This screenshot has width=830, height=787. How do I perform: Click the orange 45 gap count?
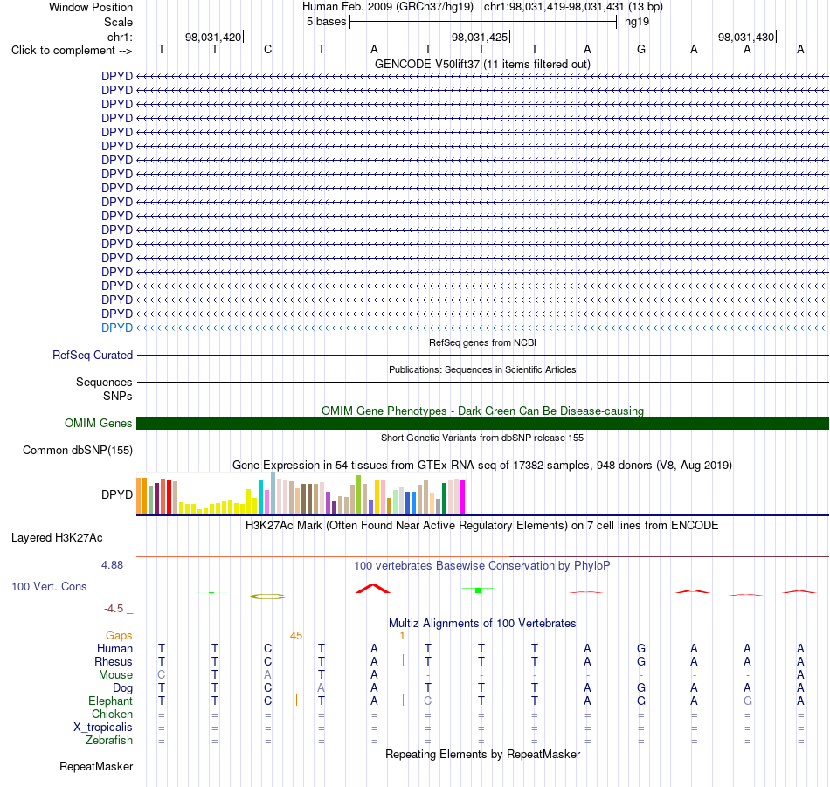pos(296,636)
